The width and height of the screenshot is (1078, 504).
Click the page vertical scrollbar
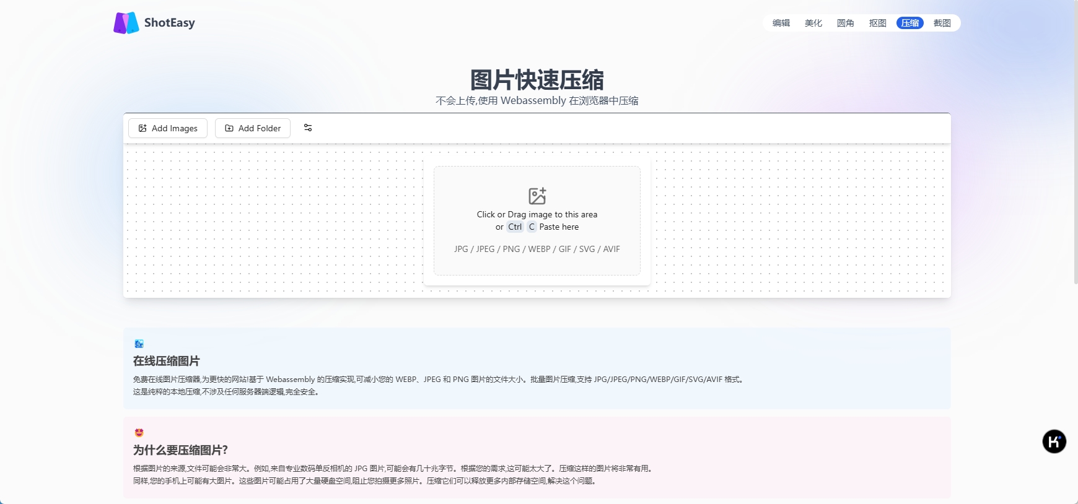1075,142
